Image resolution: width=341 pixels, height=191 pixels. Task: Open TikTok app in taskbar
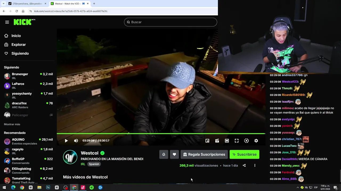pyautogui.click(x=83, y=188)
